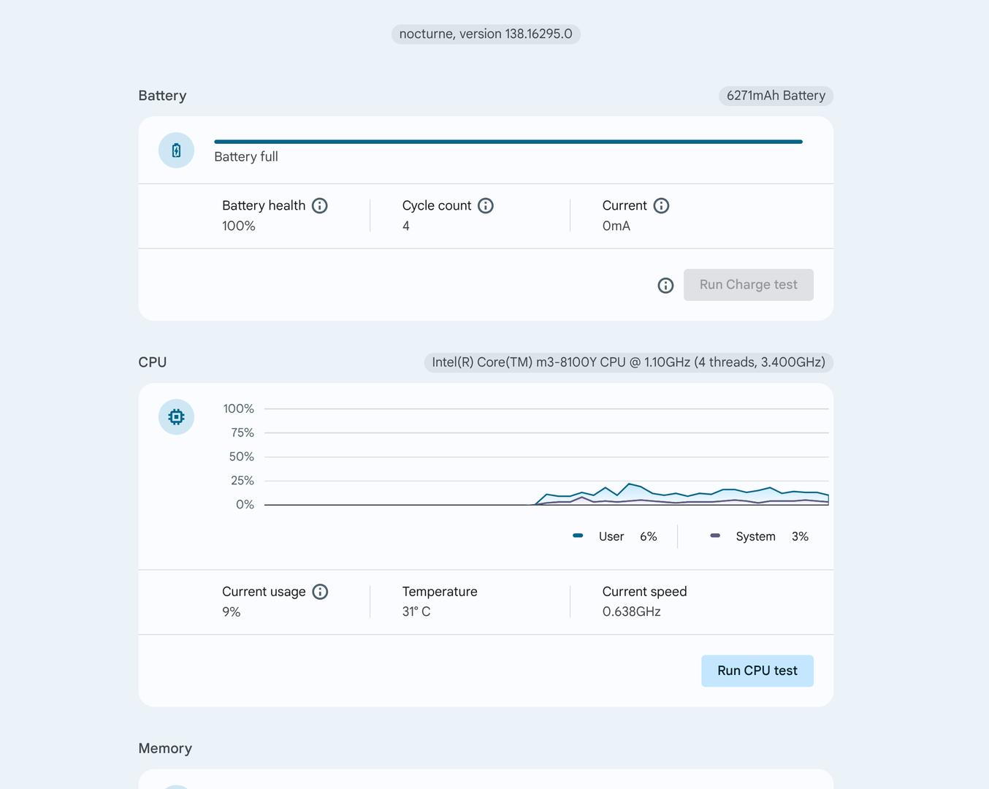
Task: Click the battery charging icon
Action: coord(176,150)
